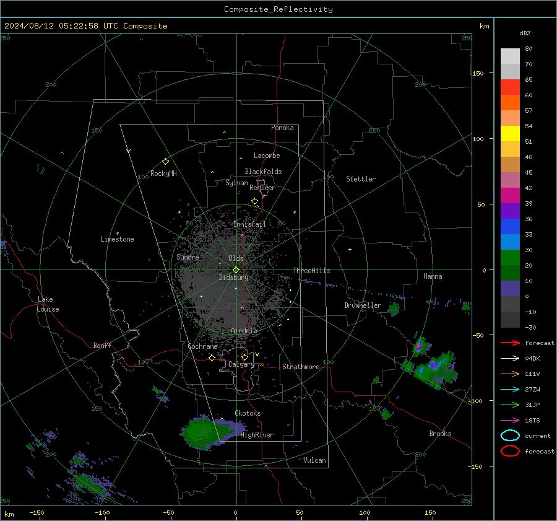Click the km unit label at bottom-left
557x521 pixels.
(x=9, y=514)
